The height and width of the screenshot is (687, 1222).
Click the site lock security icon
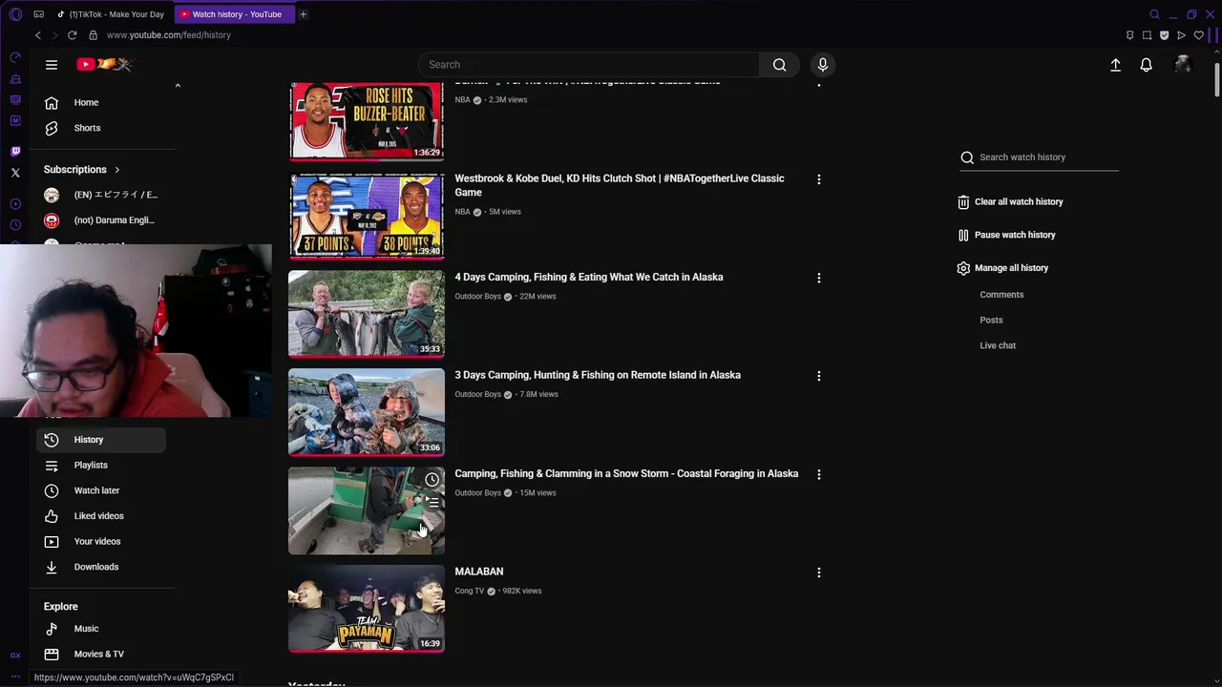tap(93, 35)
